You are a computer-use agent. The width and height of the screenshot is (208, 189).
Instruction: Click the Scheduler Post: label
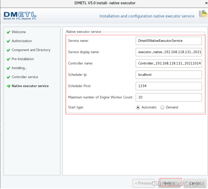80,86
